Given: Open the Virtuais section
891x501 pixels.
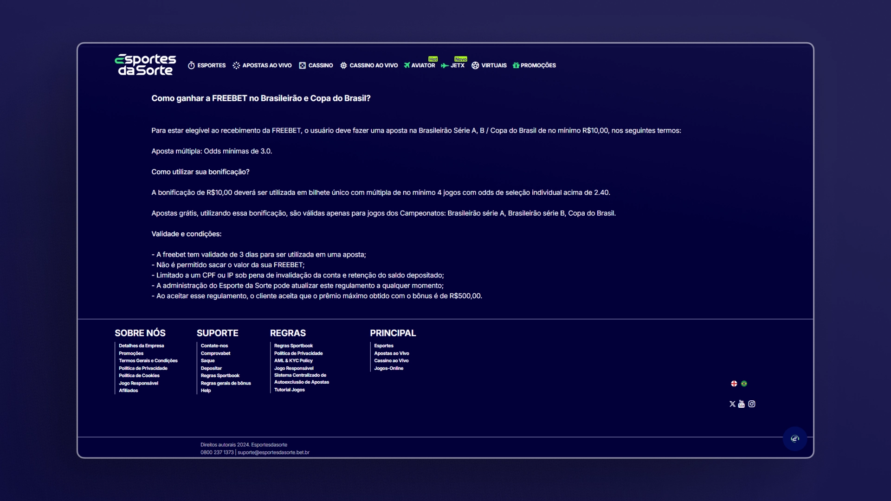Looking at the screenshot, I should point(489,65).
